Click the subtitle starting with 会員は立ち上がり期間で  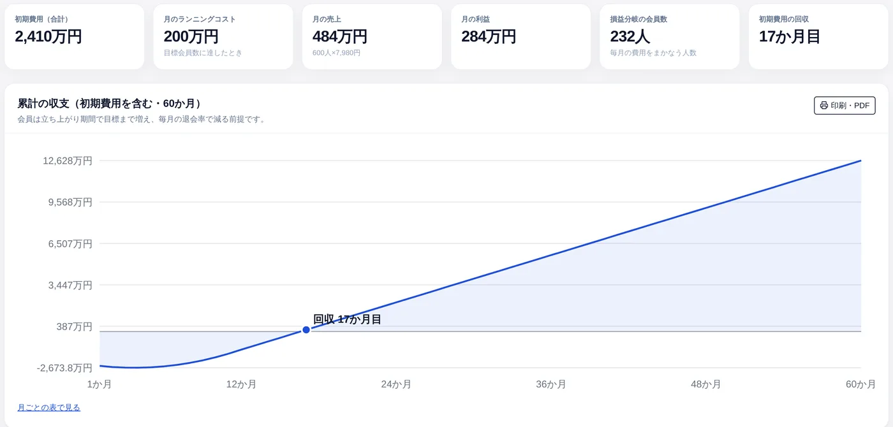141,119
